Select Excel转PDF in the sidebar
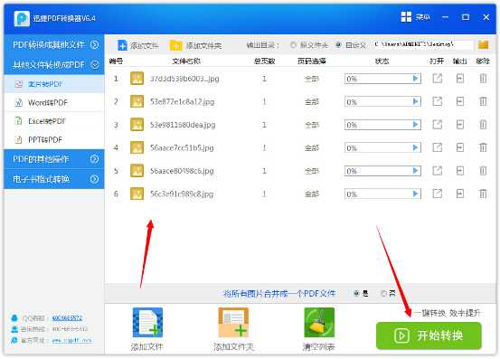 (x=54, y=121)
